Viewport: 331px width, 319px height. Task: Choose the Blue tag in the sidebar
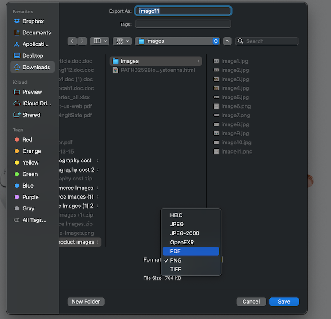pyautogui.click(x=28, y=185)
